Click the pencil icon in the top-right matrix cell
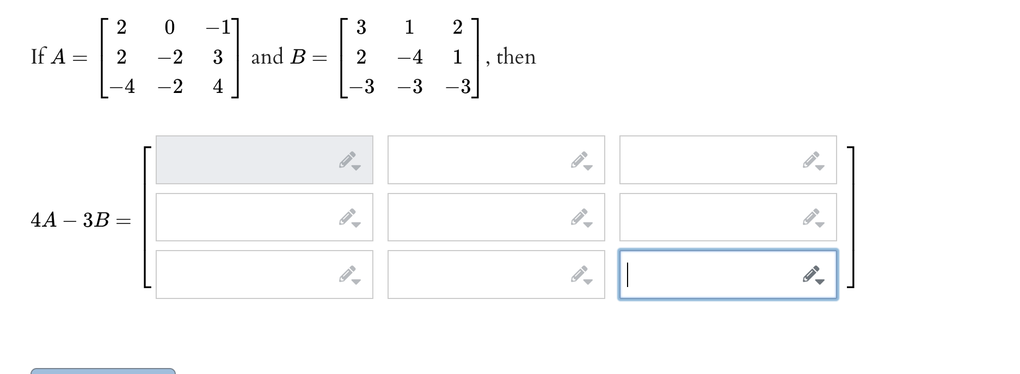Viewport: 1020px width, 374px height. point(811,159)
